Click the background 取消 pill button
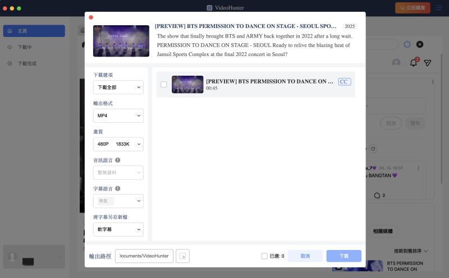This screenshot has height=278, width=449. pyautogui.click(x=391, y=123)
